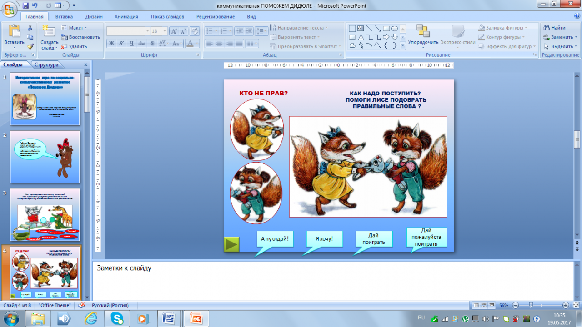Click the Найти button
The height and width of the screenshot is (327, 582).
(555, 28)
